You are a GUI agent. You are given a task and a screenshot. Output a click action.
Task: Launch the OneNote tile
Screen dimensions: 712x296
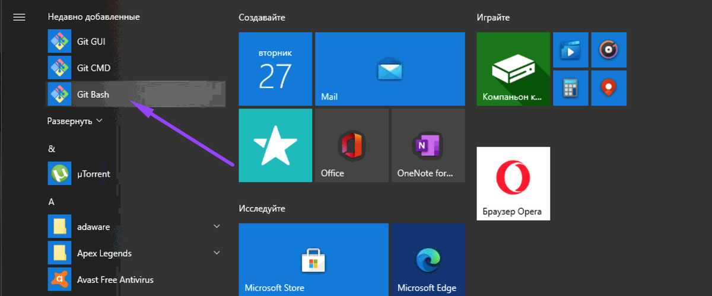pyautogui.click(x=428, y=145)
